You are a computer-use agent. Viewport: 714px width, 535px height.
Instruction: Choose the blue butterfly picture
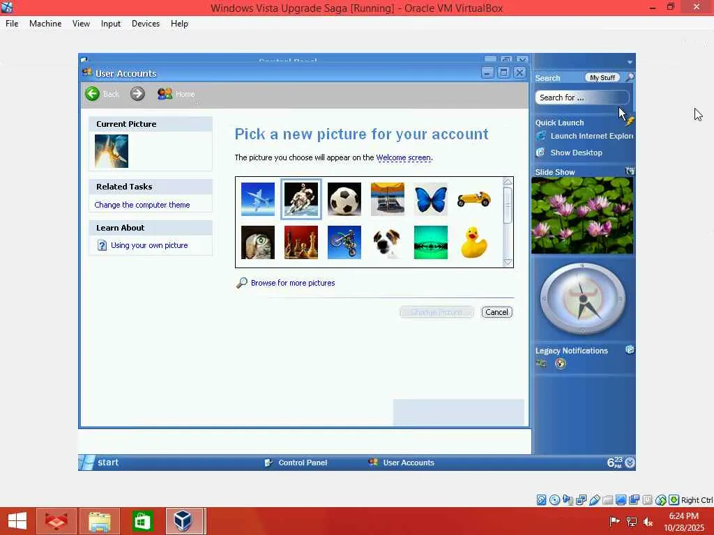pos(431,199)
